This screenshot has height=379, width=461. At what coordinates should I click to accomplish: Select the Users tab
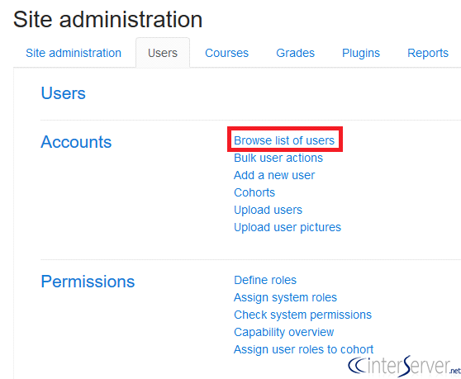pos(163,53)
